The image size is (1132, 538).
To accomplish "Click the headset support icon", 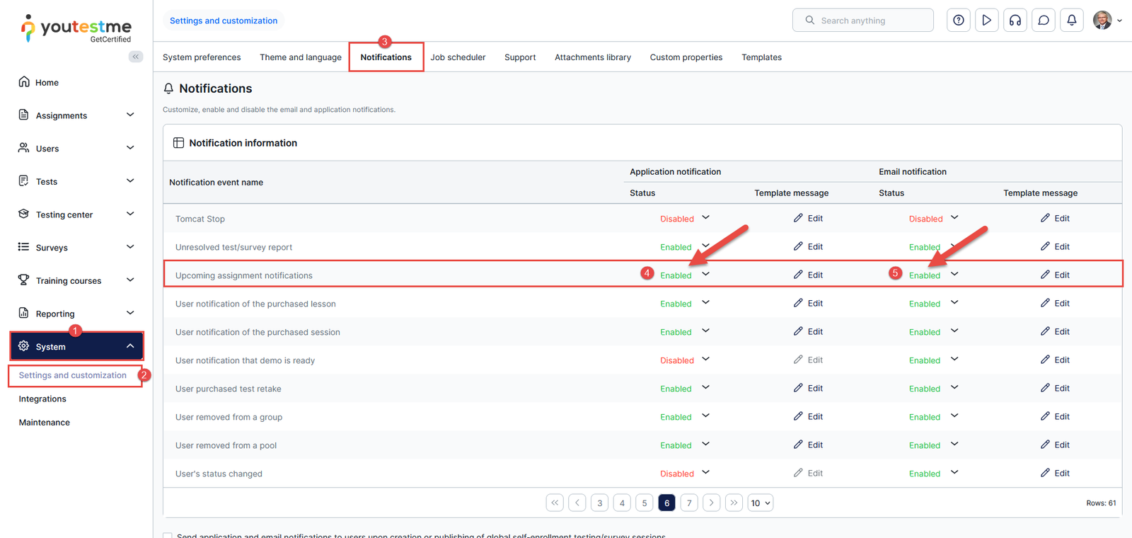I will (1015, 21).
